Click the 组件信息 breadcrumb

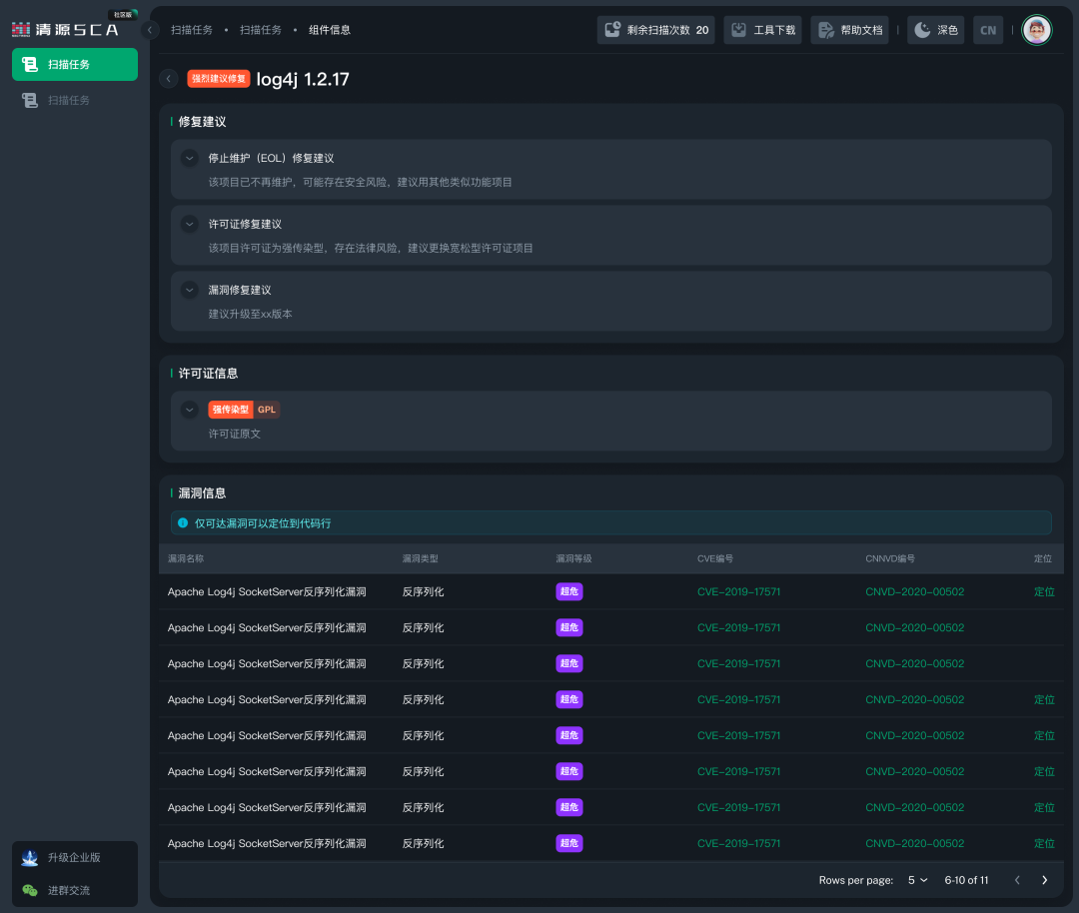click(x=329, y=30)
